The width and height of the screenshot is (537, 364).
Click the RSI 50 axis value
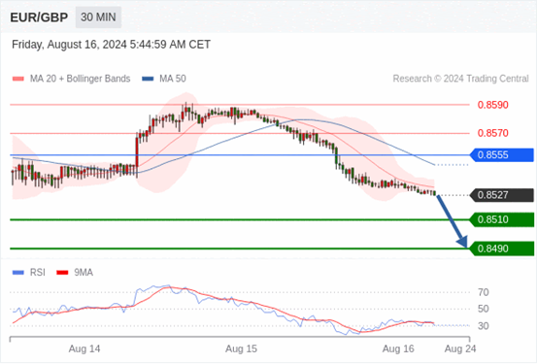pyautogui.click(x=484, y=309)
